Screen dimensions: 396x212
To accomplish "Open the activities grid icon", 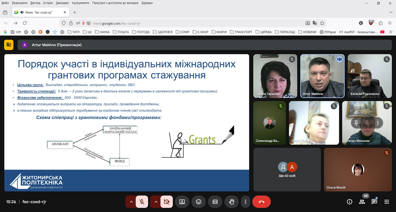I will click(387, 202).
